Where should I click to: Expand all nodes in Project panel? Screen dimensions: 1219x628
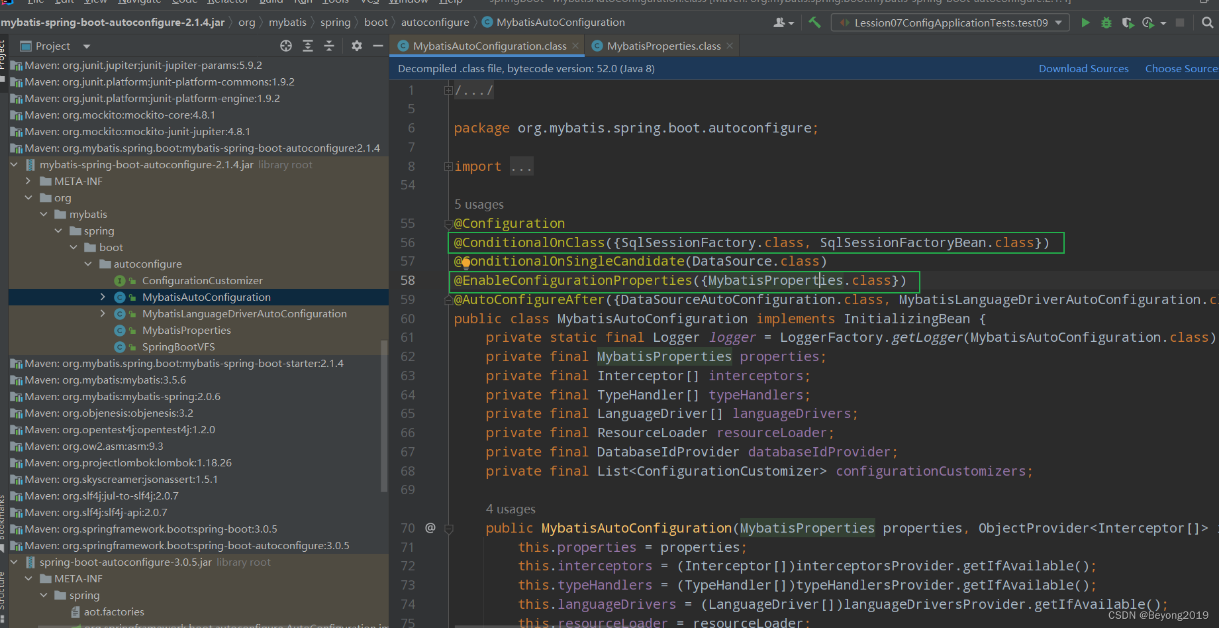click(x=308, y=46)
